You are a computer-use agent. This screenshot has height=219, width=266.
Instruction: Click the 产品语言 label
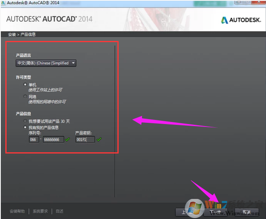click(23, 55)
